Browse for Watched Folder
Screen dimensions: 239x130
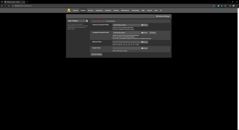pyautogui.click(x=144, y=42)
